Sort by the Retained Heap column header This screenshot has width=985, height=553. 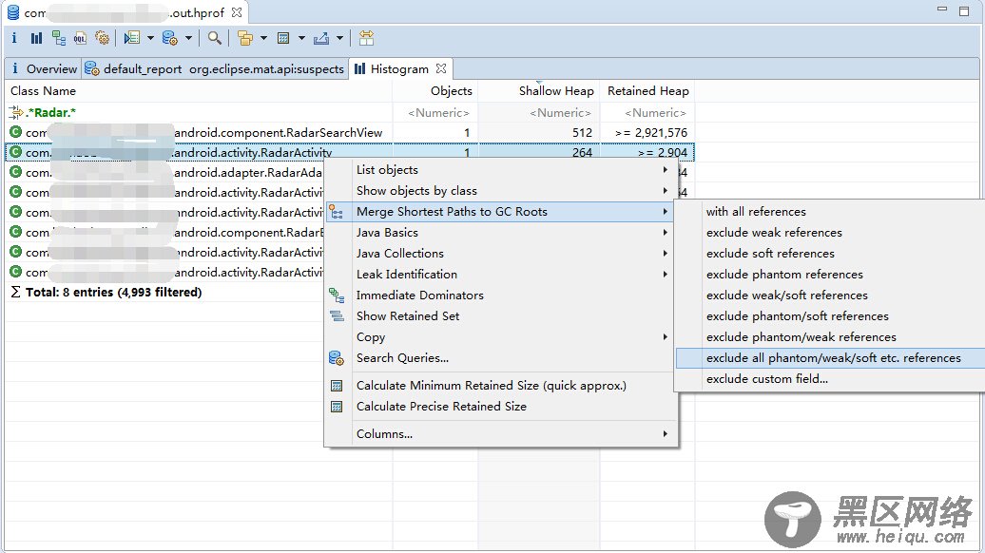[x=647, y=91]
